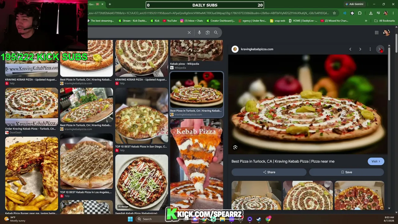398x224 pixels.
Task: Open the 'HOME | DaddyLive' bookmark
Action: coord(303,21)
